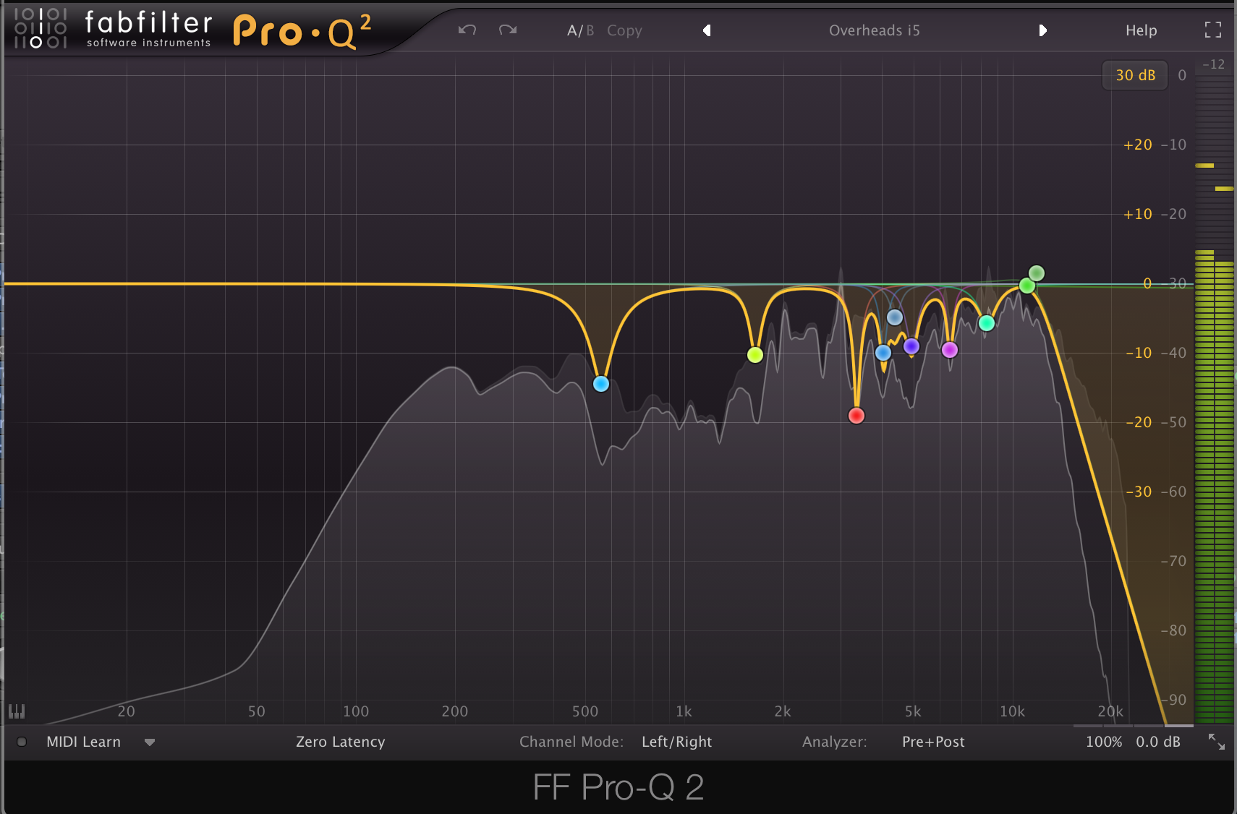The height and width of the screenshot is (814, 1237).
Task: Click the 20 Hz frequency axis label
Action: click(x=126, y=711)
